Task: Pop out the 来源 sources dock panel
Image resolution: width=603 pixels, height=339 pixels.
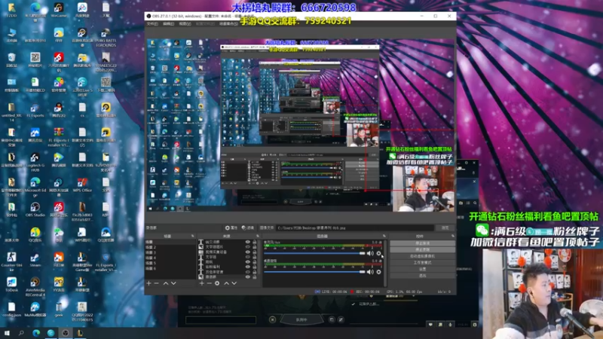Action: (x=258, y=236)
